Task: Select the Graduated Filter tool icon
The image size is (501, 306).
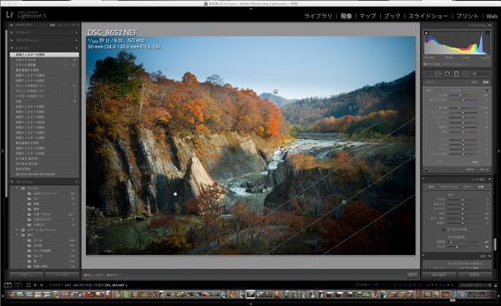Action: point(456,73)
